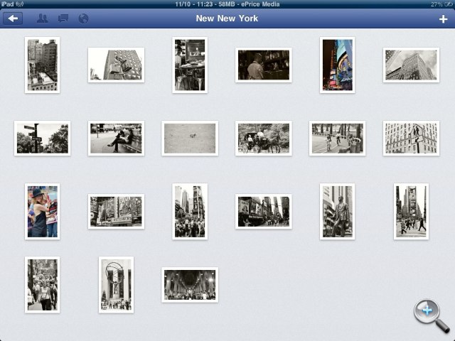Image resolution: width=455 pixels, height=341 pixels.
Task: Open the friend requests icon
Action: point(43,18)
